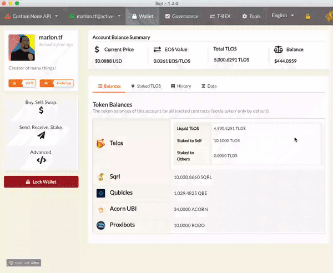
Task: Click the Acorn UBI token icon
Action: tap(101, 210)
